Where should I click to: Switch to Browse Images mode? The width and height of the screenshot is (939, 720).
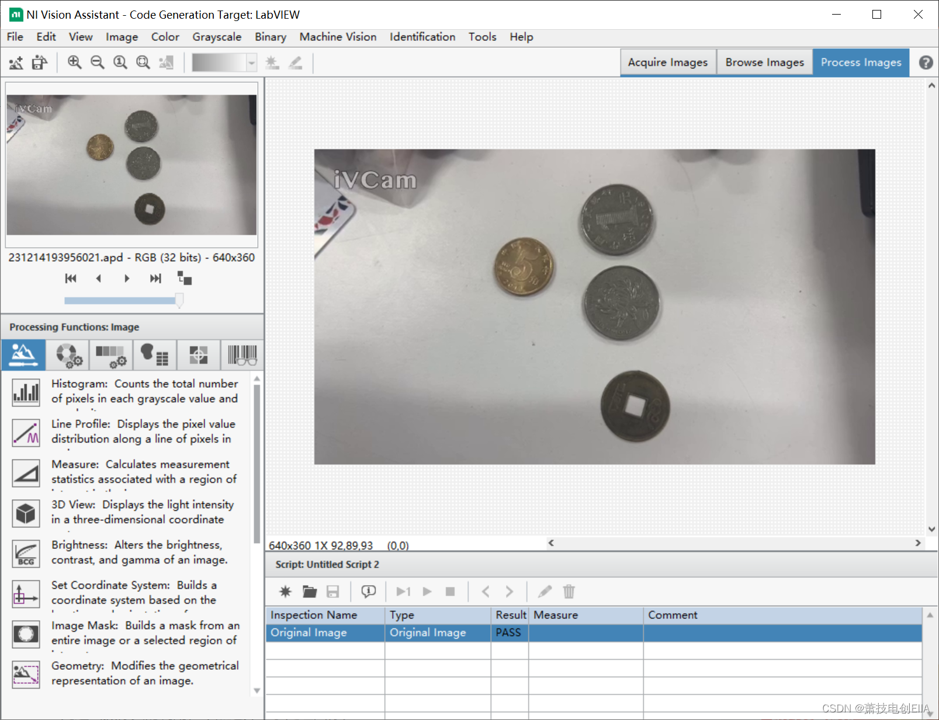click(x=765, y=62)
